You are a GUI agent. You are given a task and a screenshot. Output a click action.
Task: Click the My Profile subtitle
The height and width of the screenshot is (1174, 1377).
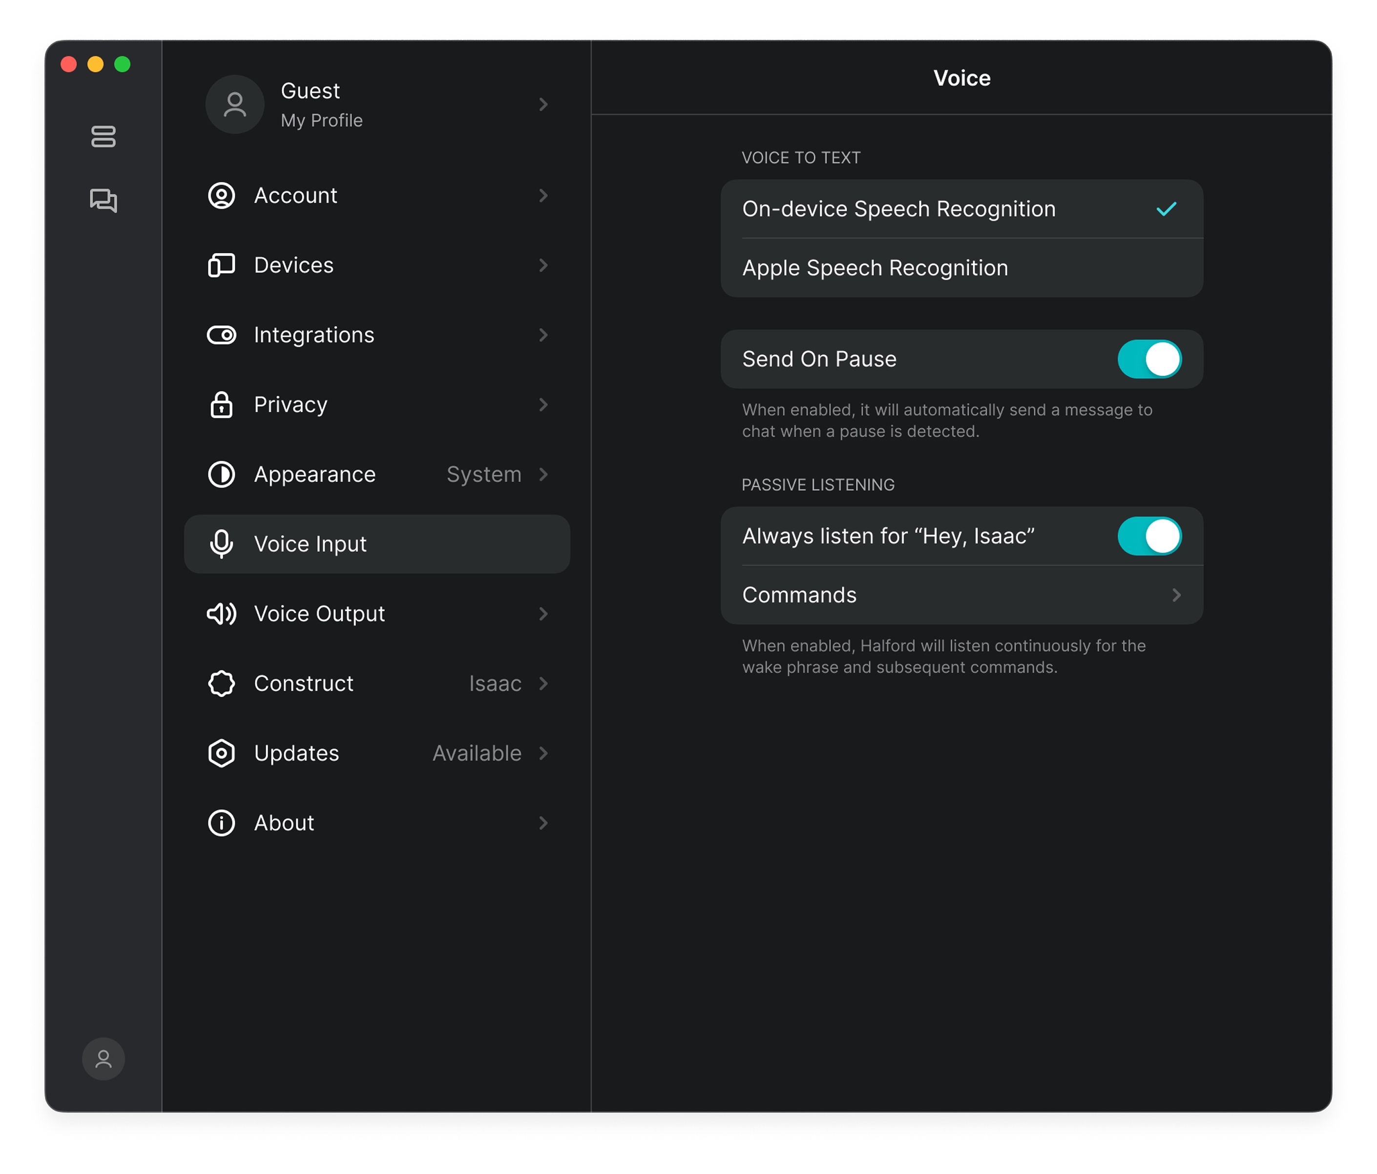point(322,121)
